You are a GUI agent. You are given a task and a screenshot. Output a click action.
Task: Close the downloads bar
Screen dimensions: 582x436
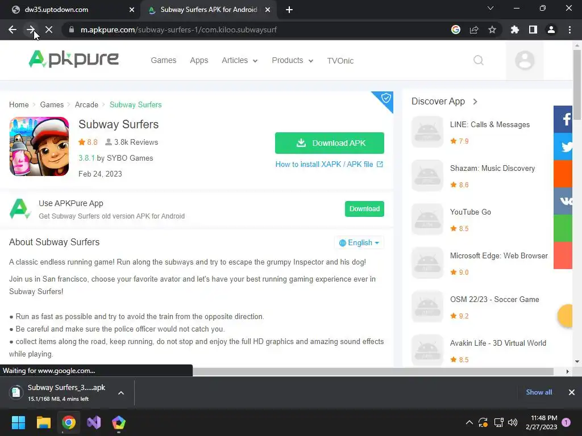tap(572, 392)
